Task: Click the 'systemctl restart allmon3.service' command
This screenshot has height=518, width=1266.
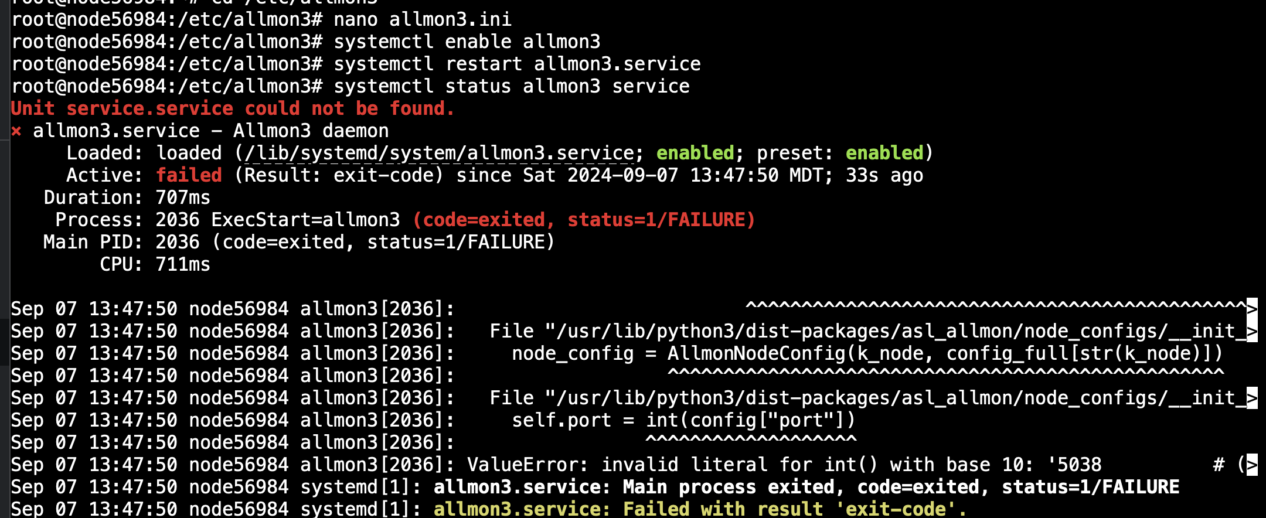Action: coord(517,64)
